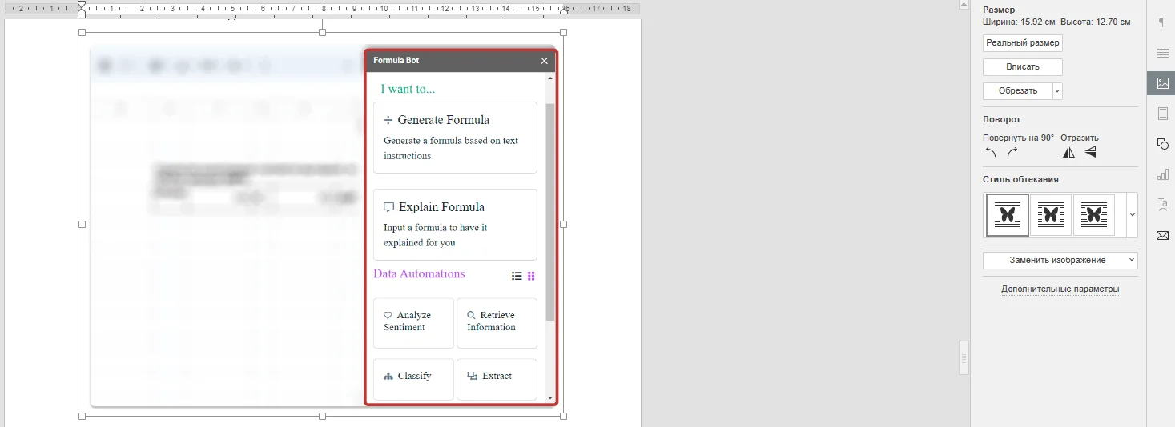Flip image vertically
Viewport: 1175px width, 427px height.
pyautogui.click(x=1090, y=152)
